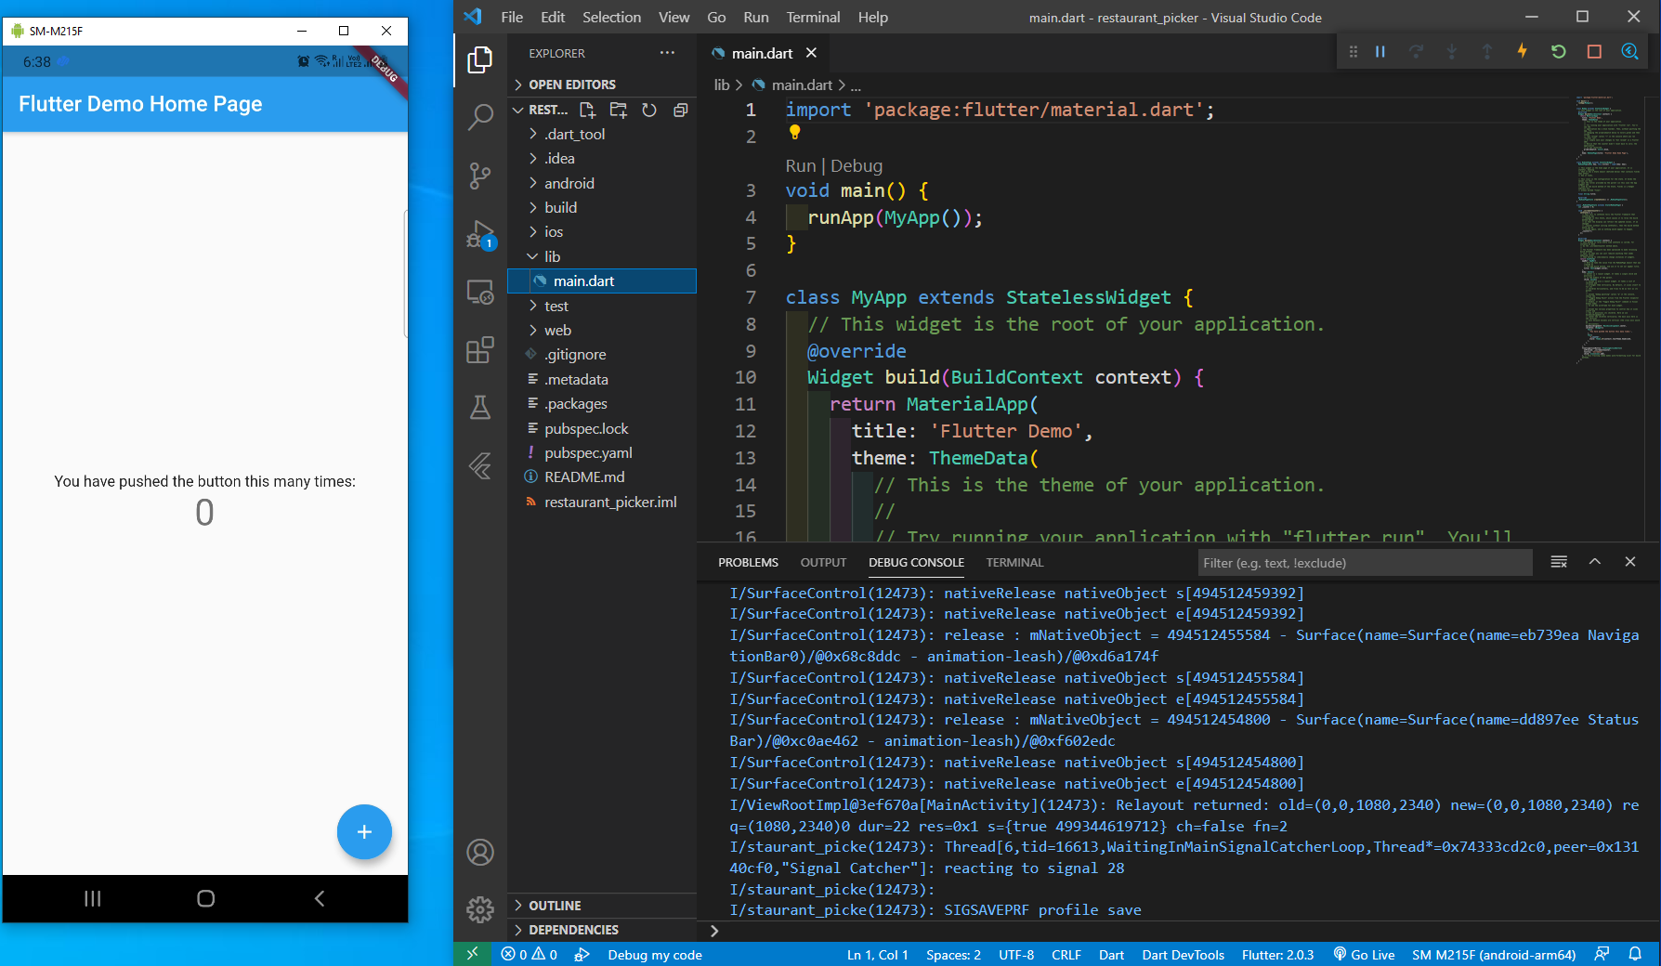Pause the debug session
The width and height of the screenshot is (1661, 966).
point(1380,52)
